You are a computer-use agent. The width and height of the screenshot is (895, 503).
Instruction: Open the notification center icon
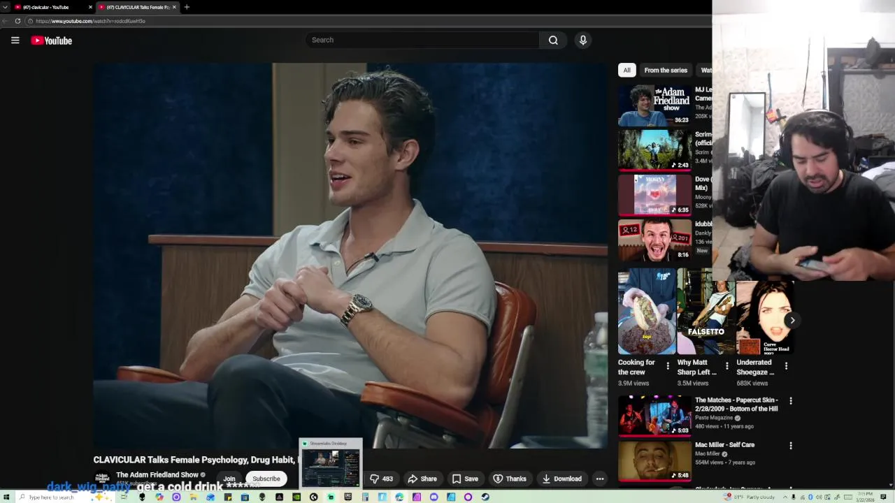pyautogui.click(x=883, y=497)
